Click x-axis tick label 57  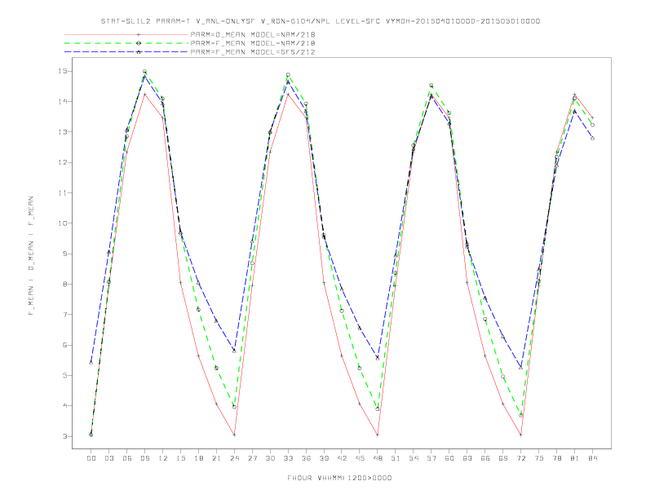pos(431,458)
